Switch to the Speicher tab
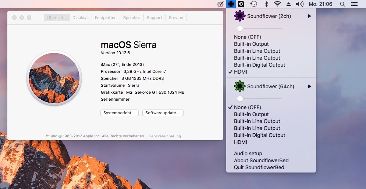 click(132, 18)
